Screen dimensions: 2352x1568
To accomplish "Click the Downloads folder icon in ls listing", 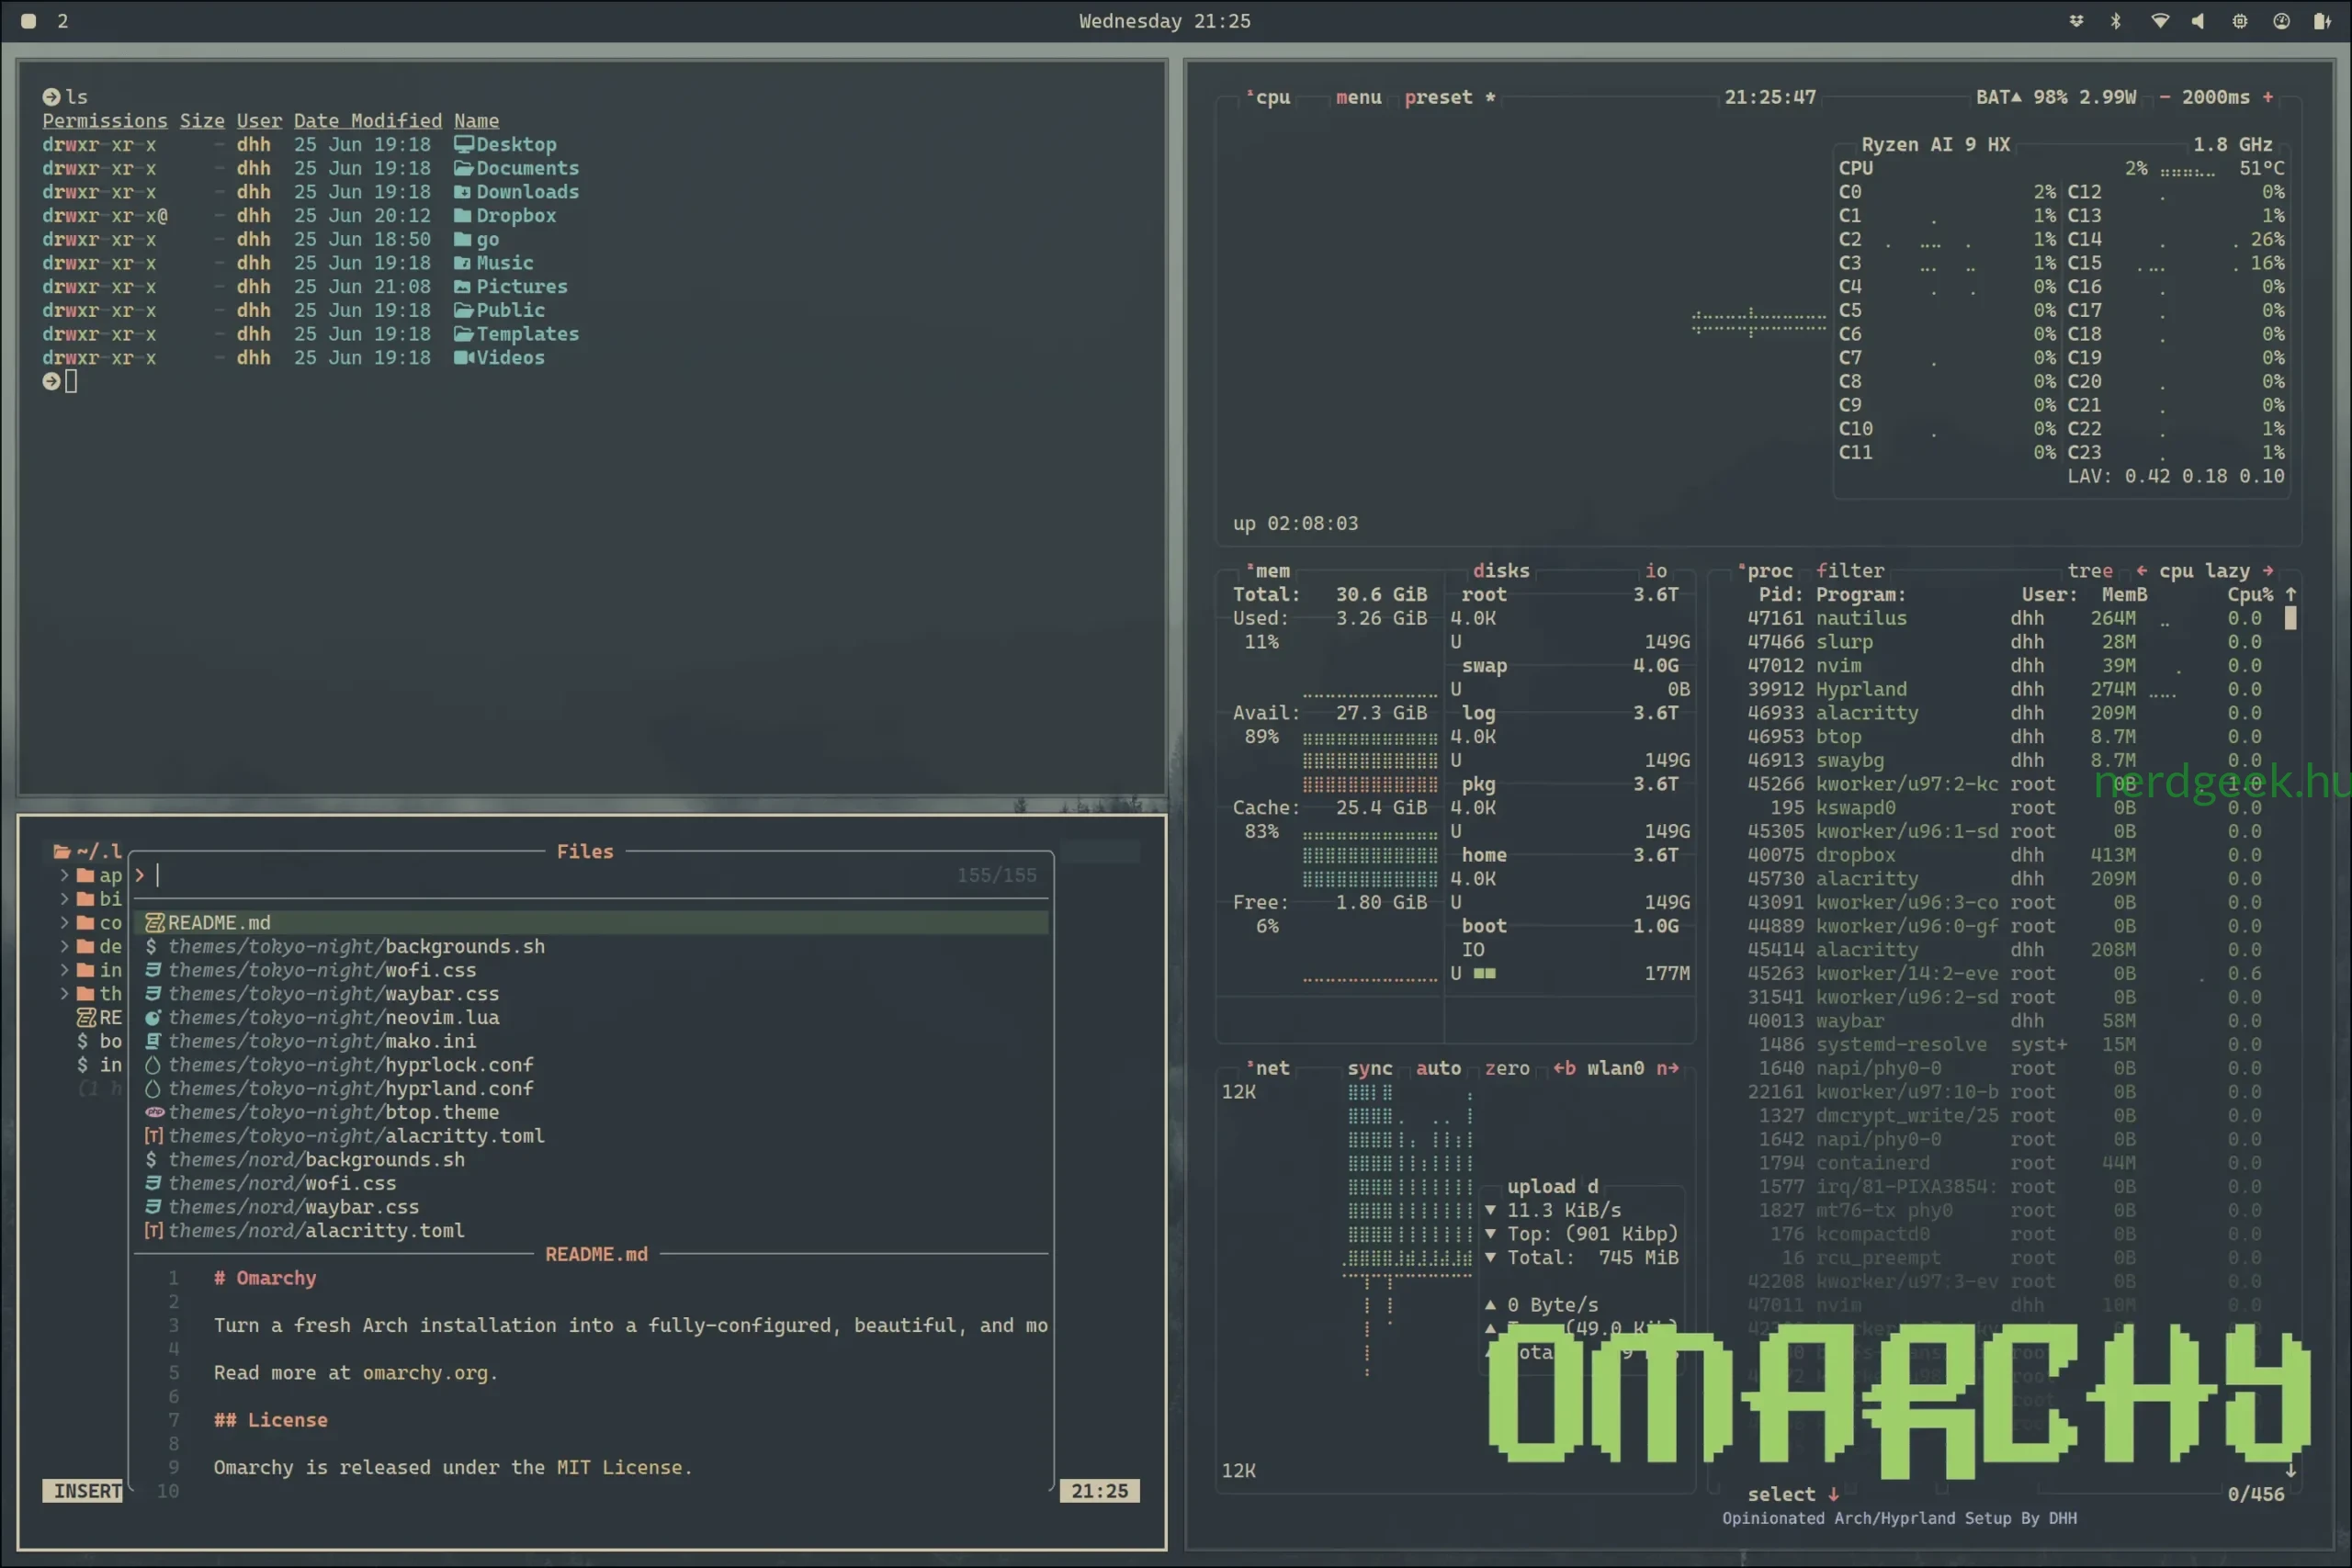I will click(x=463, y=192).
